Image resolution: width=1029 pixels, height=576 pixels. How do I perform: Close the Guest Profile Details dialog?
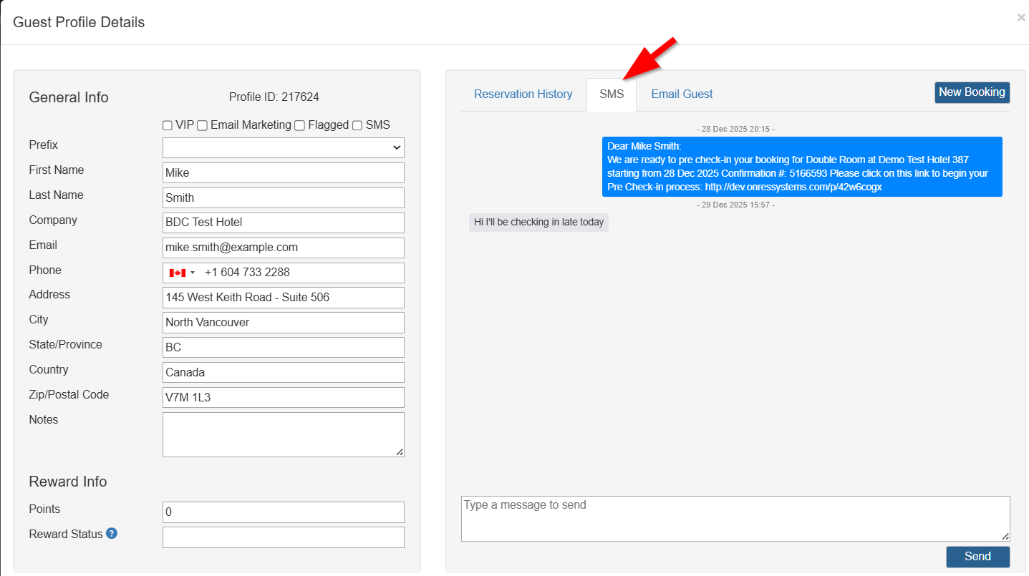point(1020,18)
